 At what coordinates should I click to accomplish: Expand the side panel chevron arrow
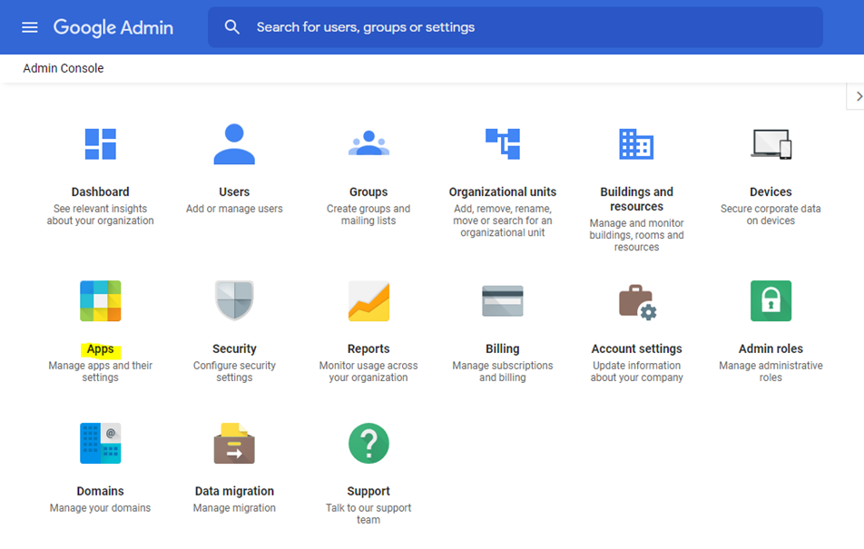point(857,96)
